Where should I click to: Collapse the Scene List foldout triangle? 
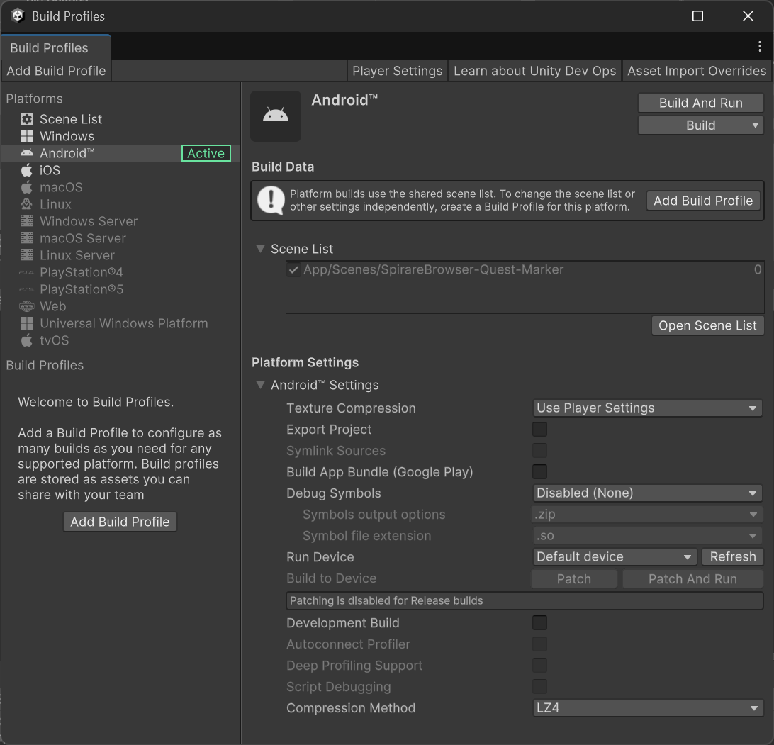click(260, 248)
